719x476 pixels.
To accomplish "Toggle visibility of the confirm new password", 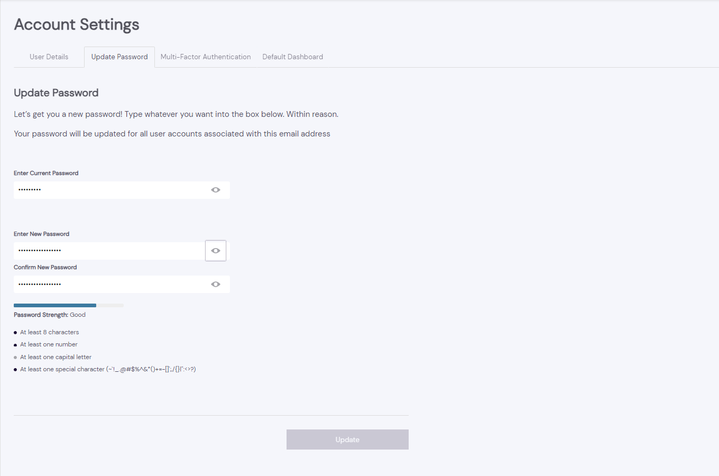I will click(x=216, y=285).
